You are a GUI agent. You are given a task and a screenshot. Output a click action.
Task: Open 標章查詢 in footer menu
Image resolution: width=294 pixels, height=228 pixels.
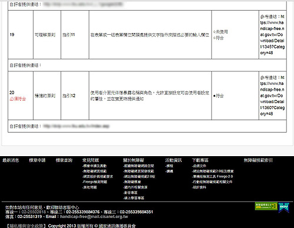(x=64, y=160)
